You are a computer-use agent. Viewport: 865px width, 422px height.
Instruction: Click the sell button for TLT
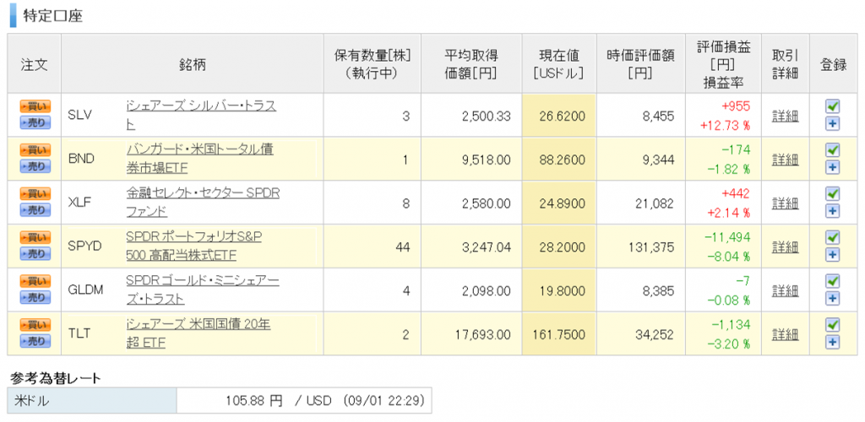pos(35,341)
